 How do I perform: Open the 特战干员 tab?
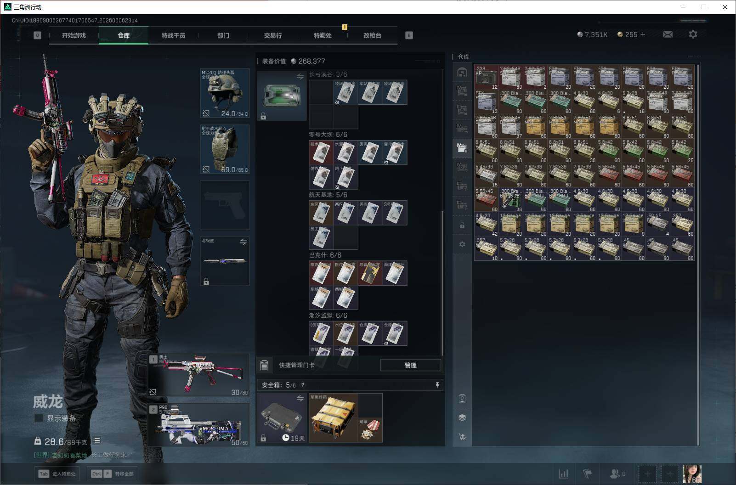point(173,35)
